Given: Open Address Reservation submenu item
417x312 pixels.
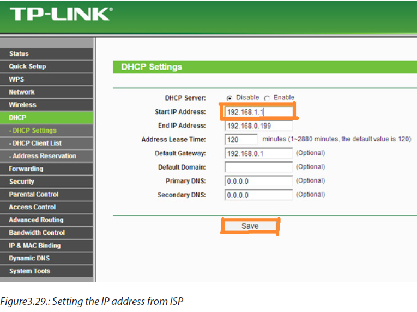Looking at the screenshot, I should tap(46, 156).
